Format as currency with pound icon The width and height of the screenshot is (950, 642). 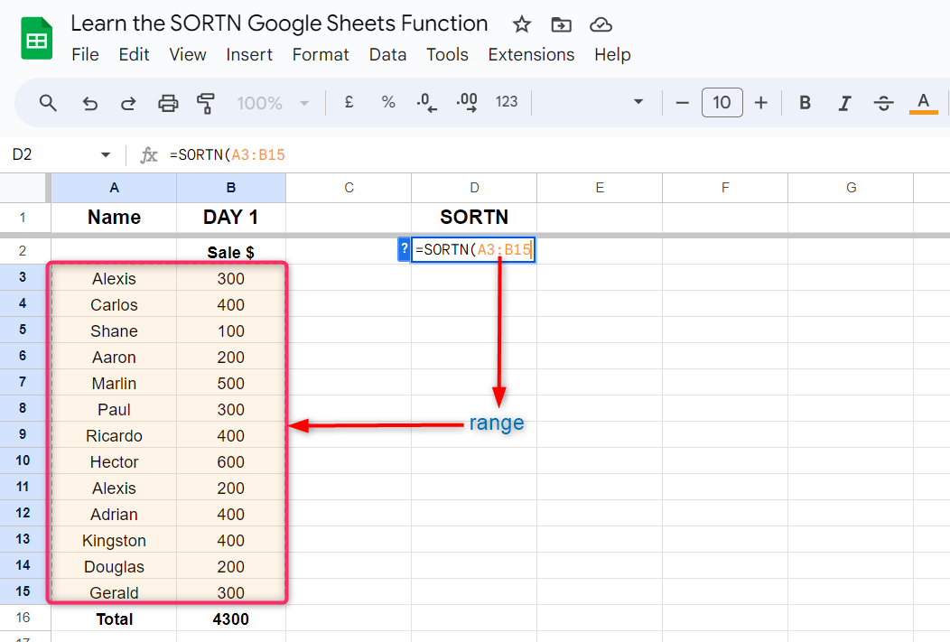349,102
